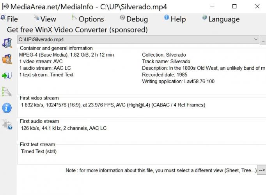Click the Export info arrow icon
Viewport: 266px width, 195px height.
(x=7, y=75)
